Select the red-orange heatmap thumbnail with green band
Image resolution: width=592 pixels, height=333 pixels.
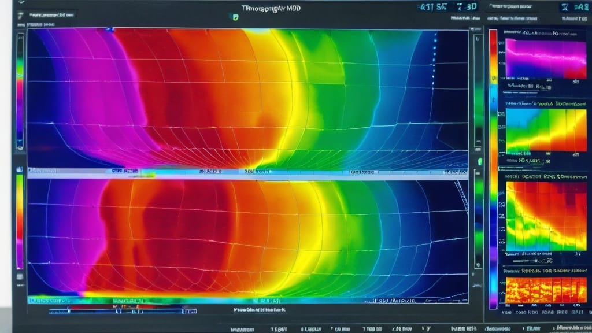[x=546, y=216]
